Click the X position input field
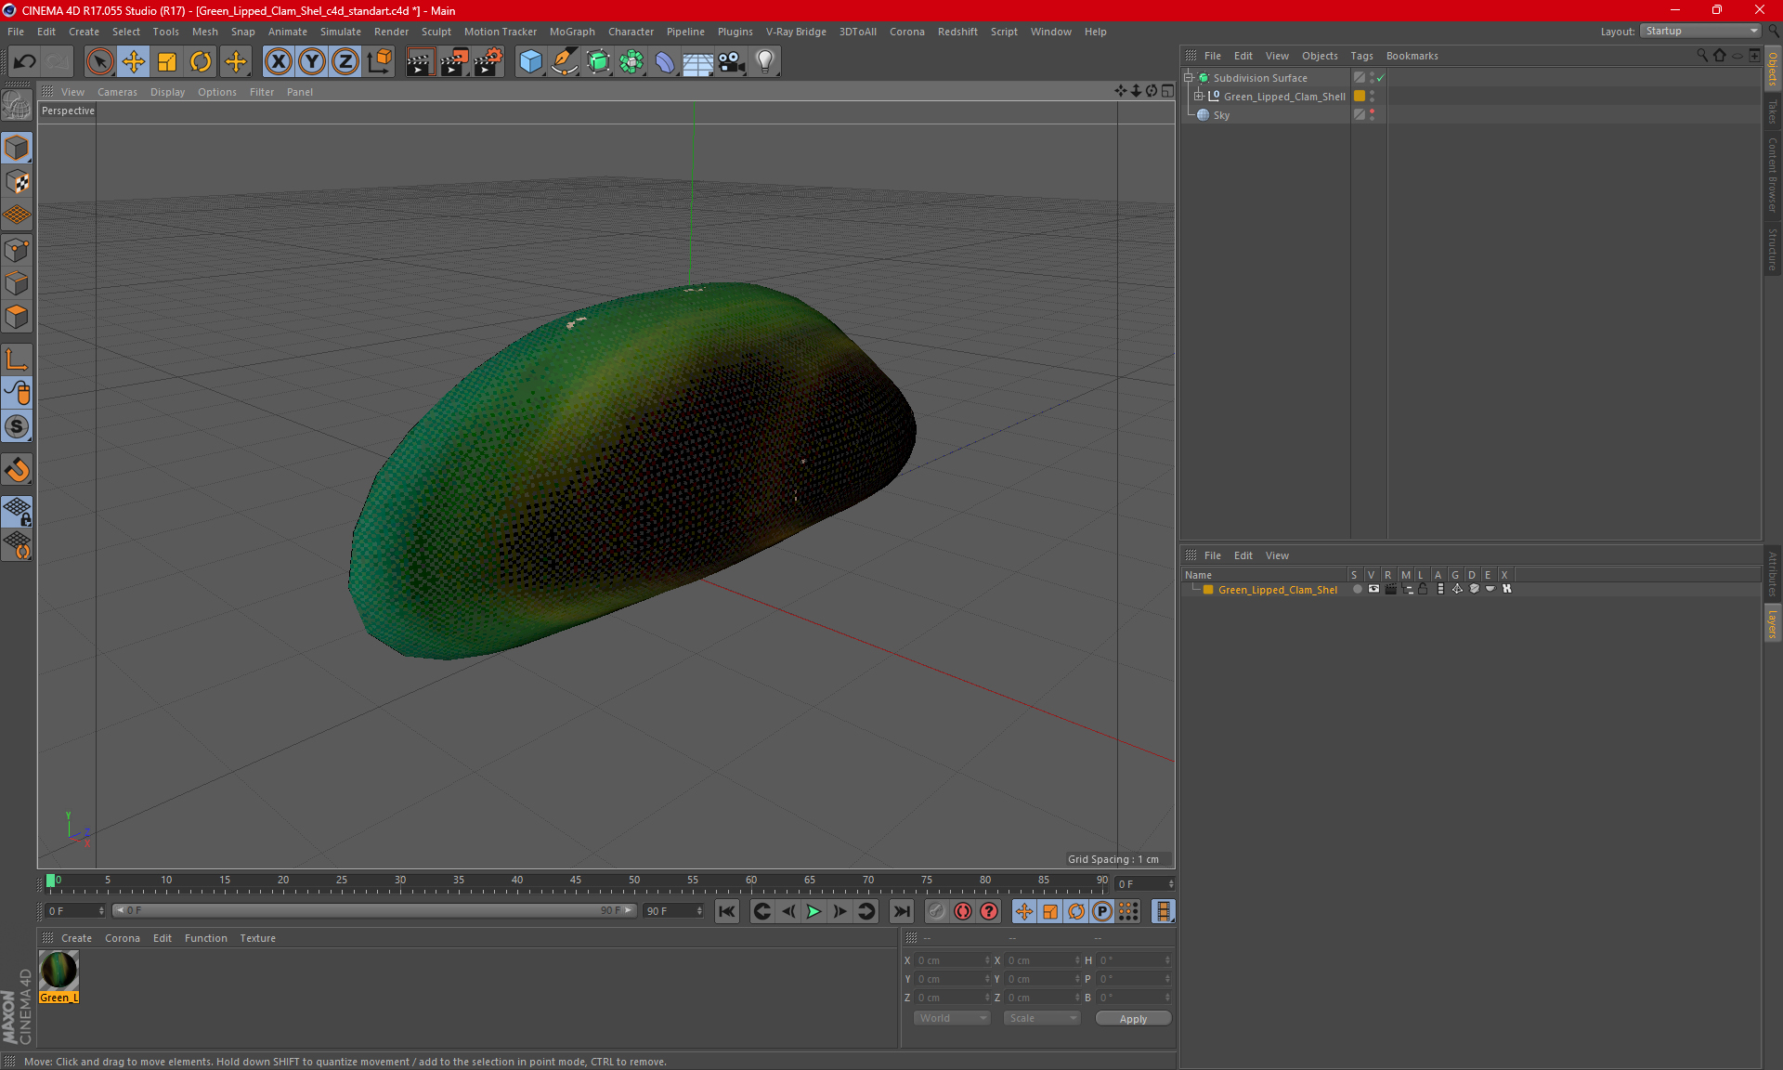Viewport: 1783px width, 1070px height. pyautogui.click(x=952, y=960)
